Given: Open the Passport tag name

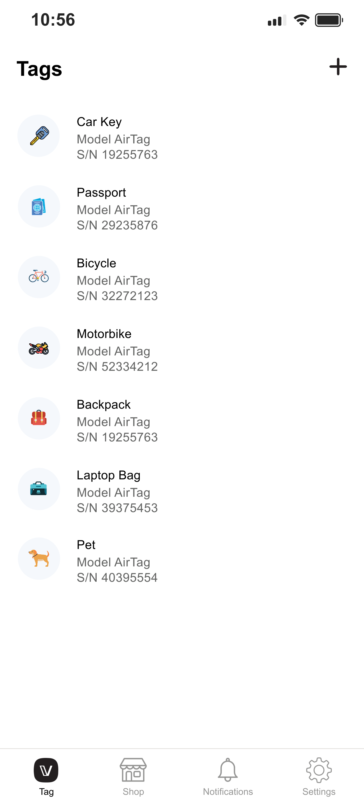Looking at the screenshot, I should pyautogui.click(x=101, y=193).
